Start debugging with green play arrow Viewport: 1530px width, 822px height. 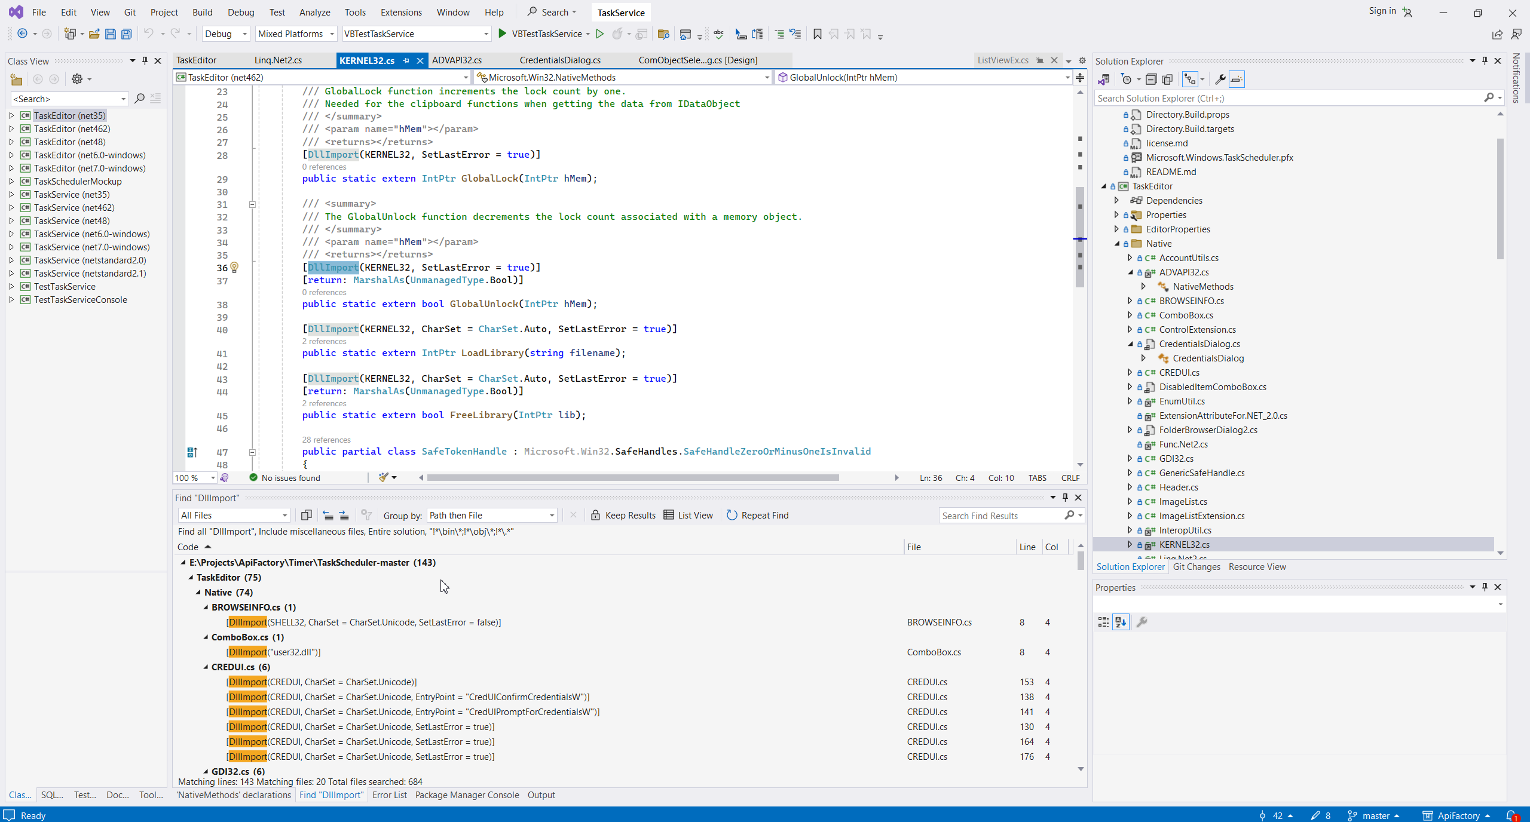502,34
